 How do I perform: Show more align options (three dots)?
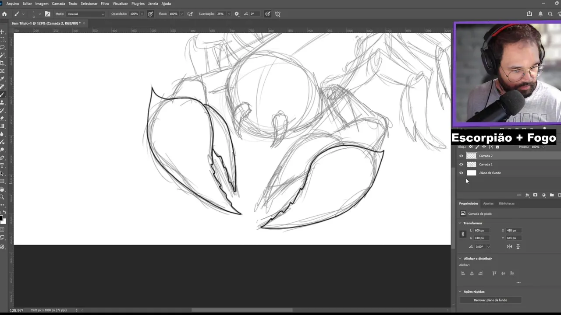click(518, 283)
